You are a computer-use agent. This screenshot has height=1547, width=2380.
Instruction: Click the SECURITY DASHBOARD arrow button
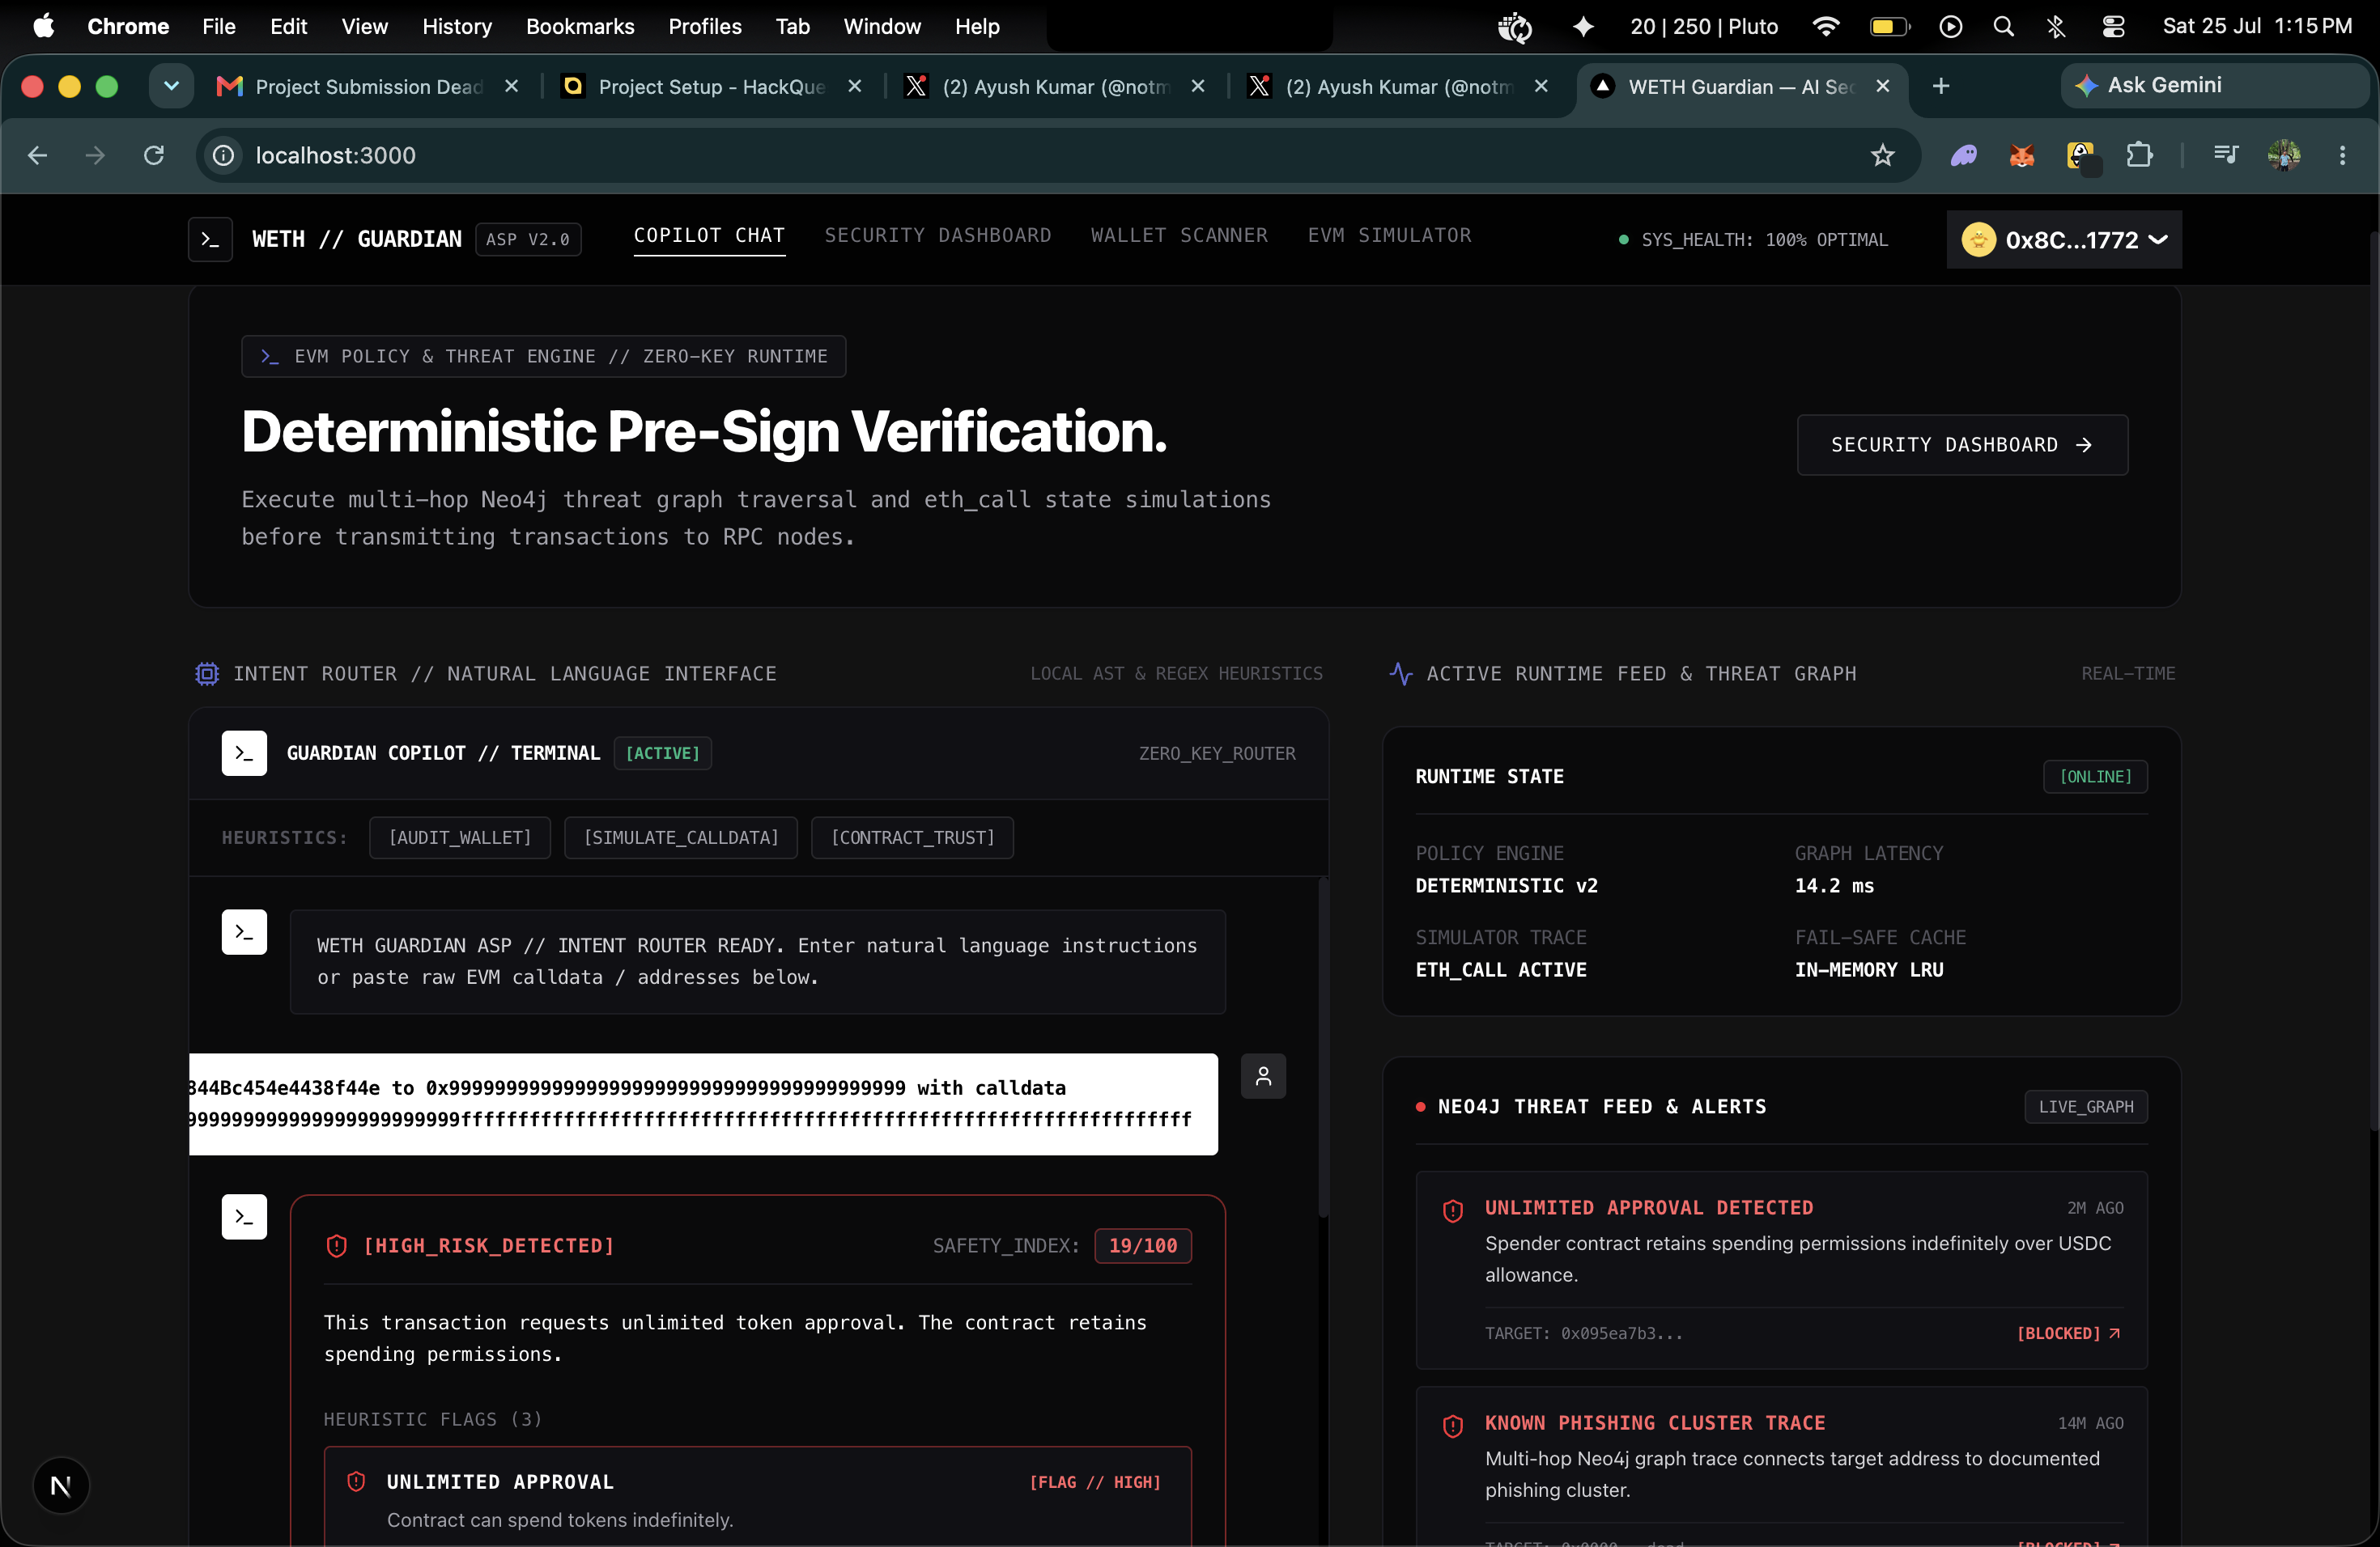click(1962, 445)
